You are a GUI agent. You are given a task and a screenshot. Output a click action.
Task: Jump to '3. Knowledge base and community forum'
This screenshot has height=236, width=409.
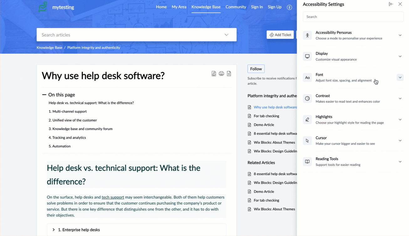click(x=80, y=129)
